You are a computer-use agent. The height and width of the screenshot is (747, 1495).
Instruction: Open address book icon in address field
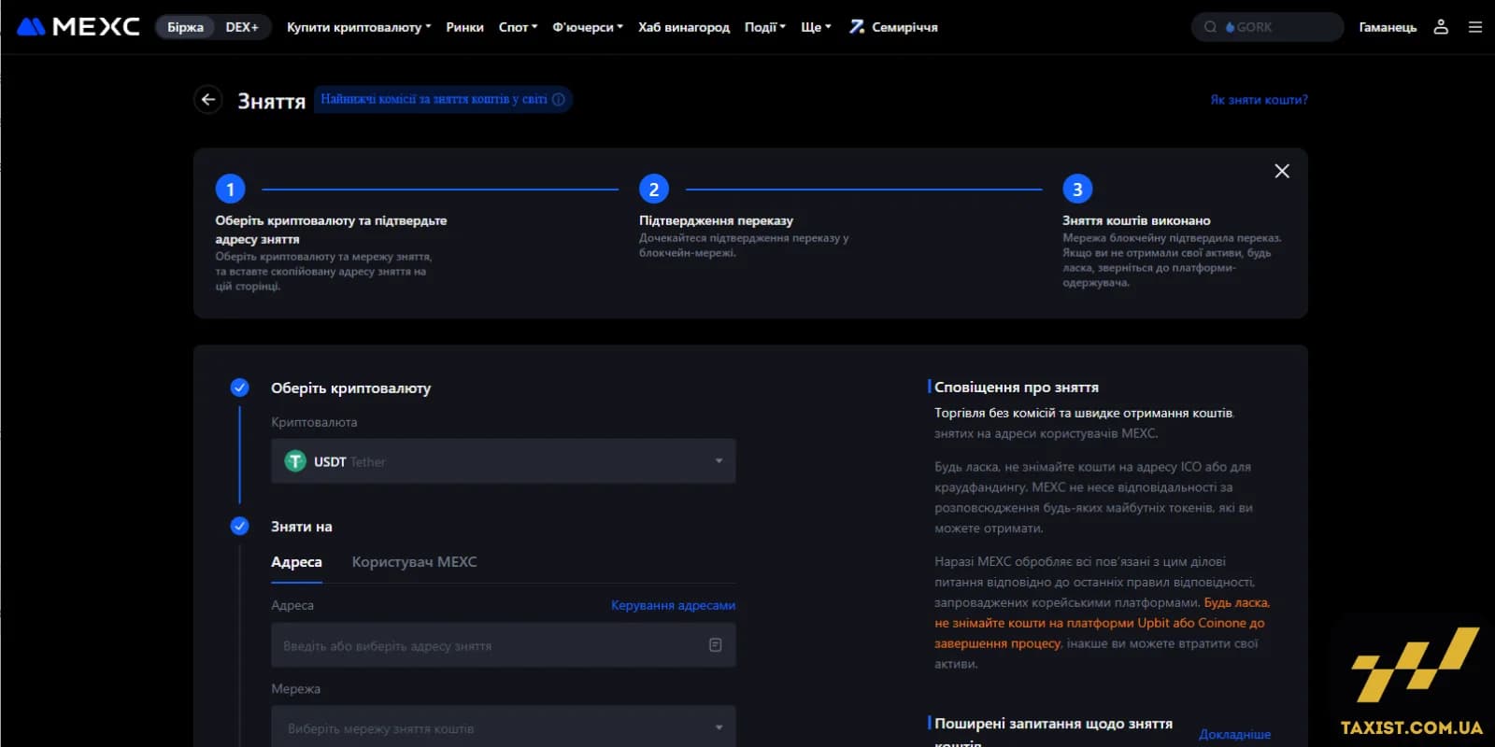pyautogui.click(x=716, y=645)
